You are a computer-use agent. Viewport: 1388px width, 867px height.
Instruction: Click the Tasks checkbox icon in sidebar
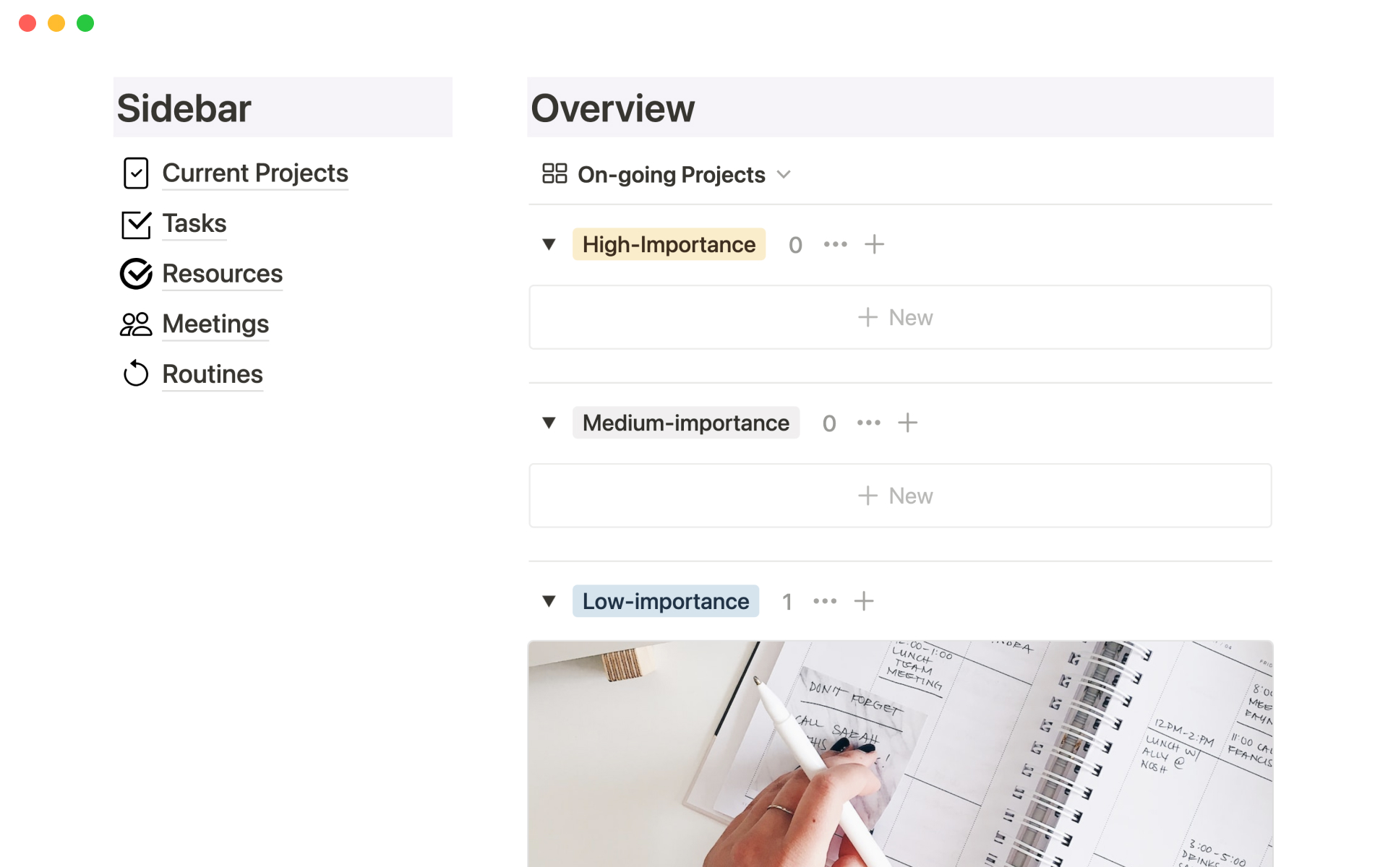click(136, 224)
